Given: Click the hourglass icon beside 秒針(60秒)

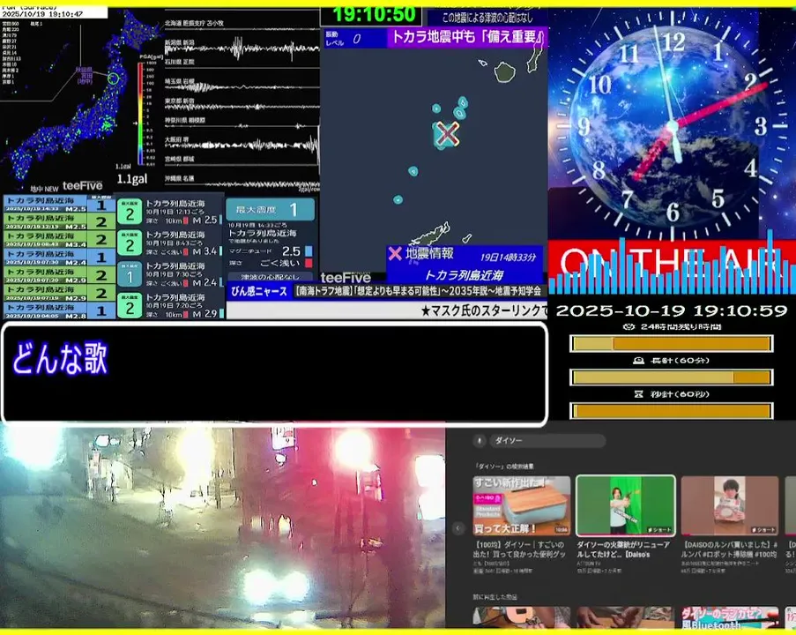Looking at the screenshot, I should pyautogui.click(x=638, y=393).
